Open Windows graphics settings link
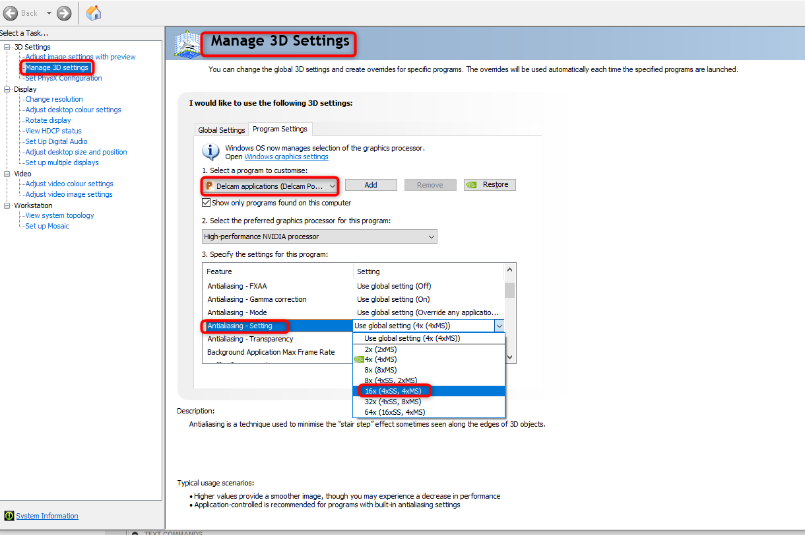The width and height of the screenshot is (805, 535). (x=286, y=157)
